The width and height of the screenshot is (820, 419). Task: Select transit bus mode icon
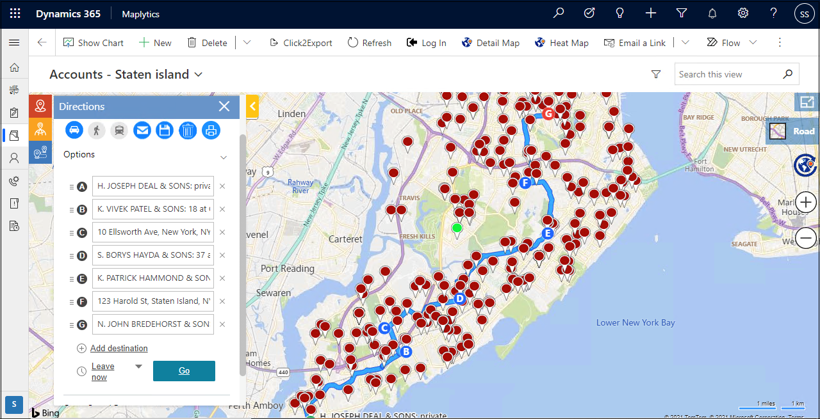tap(119, 130)
